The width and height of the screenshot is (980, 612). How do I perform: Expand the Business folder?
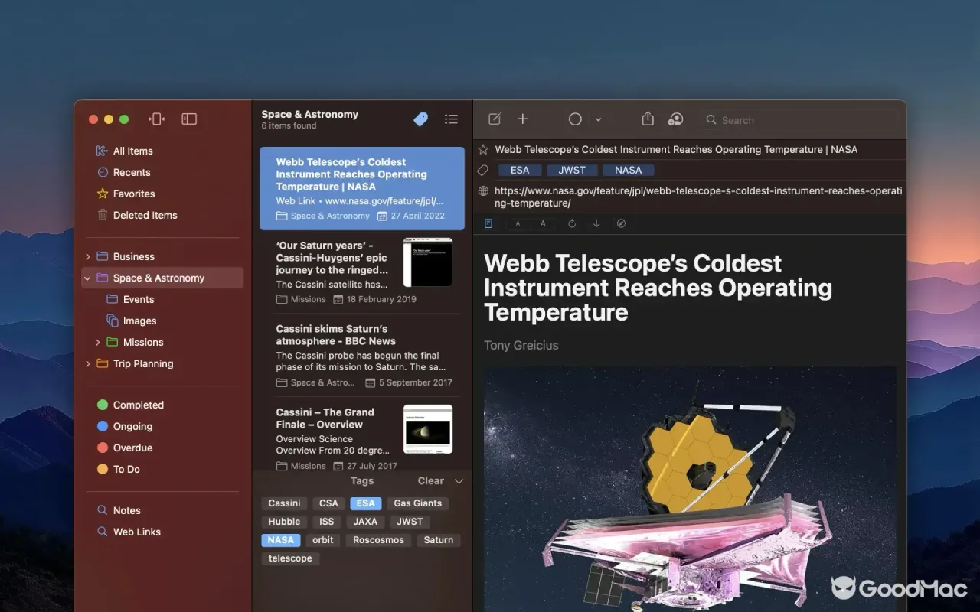pyautogui.click(x=87, y=256)
